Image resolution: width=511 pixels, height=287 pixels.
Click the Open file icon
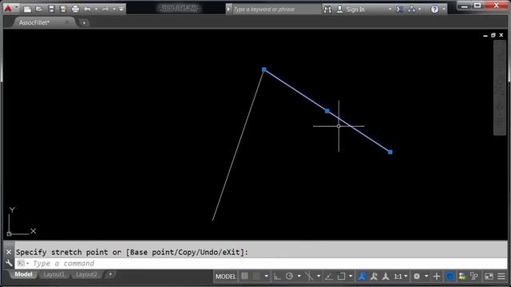39,9
